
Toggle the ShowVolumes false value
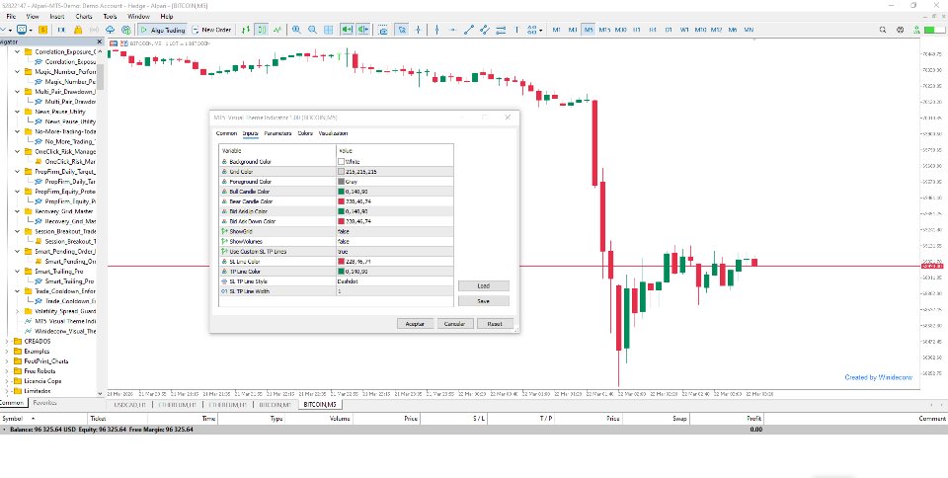(394, 242)
